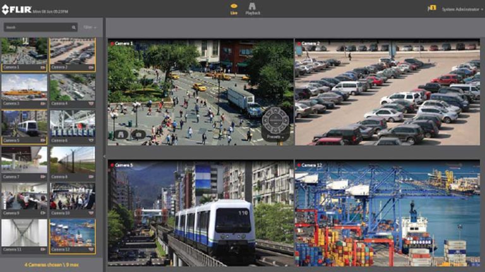485x272 pixels.
Task: Open the Filter dropdown
Action: coord(91,28)
